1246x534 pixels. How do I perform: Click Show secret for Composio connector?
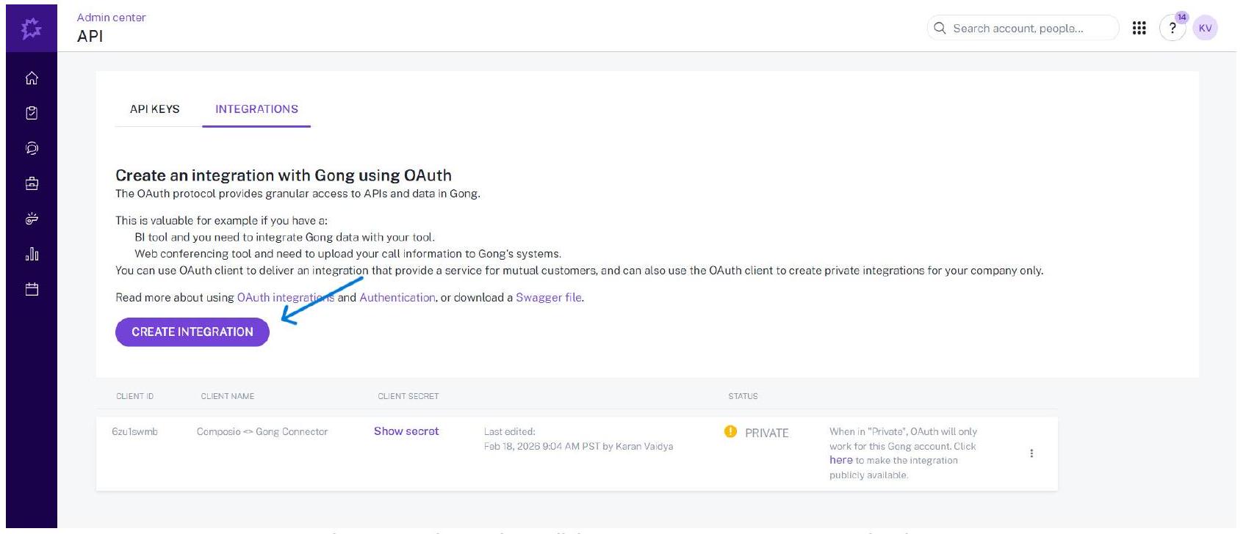point(406,431)
